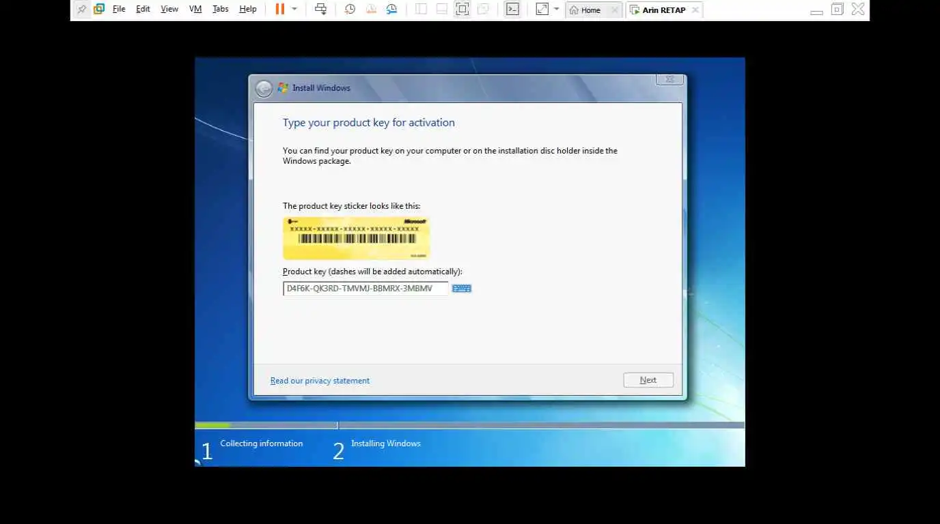Image resolution: width=940 pixels, height=524 pixels.
Task: Close the Home tab
Action: point(614,10)
